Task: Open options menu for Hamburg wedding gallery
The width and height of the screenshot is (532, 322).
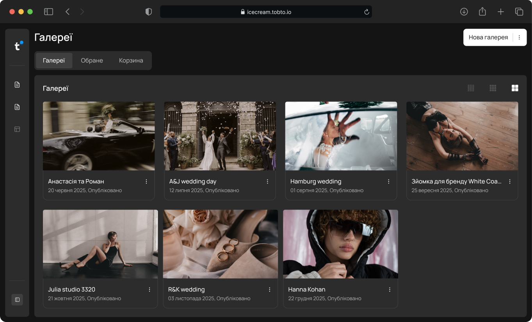Action: tap(389, 181)
